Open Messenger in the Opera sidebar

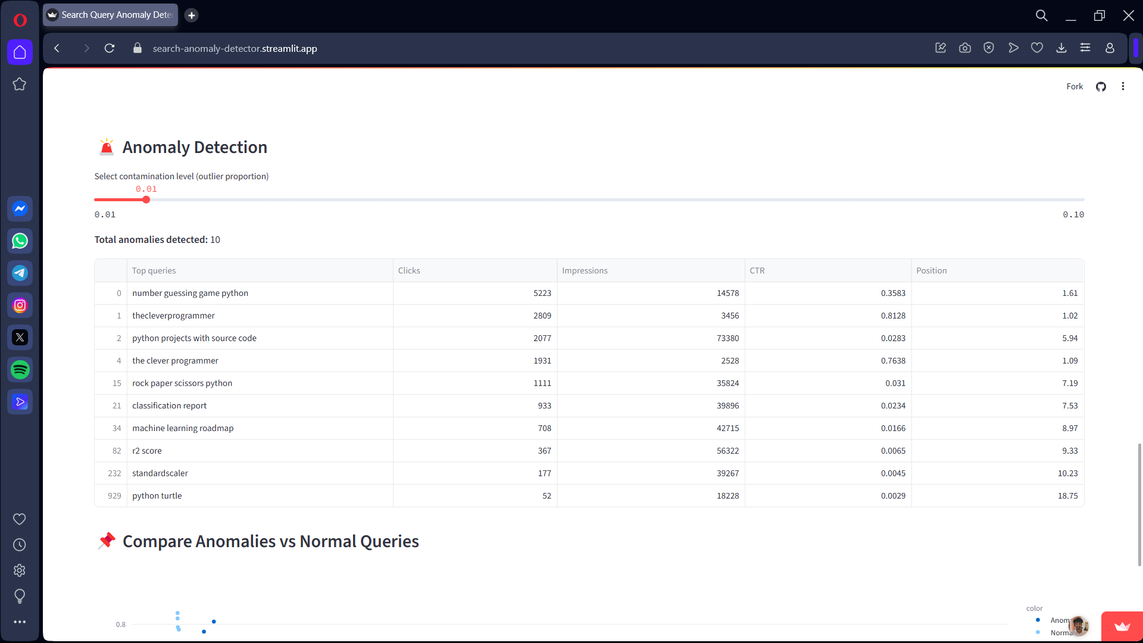pyautogui.click(x=20, y=209)
